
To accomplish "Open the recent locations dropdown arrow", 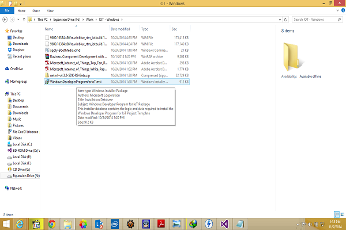I will (18, 20).
